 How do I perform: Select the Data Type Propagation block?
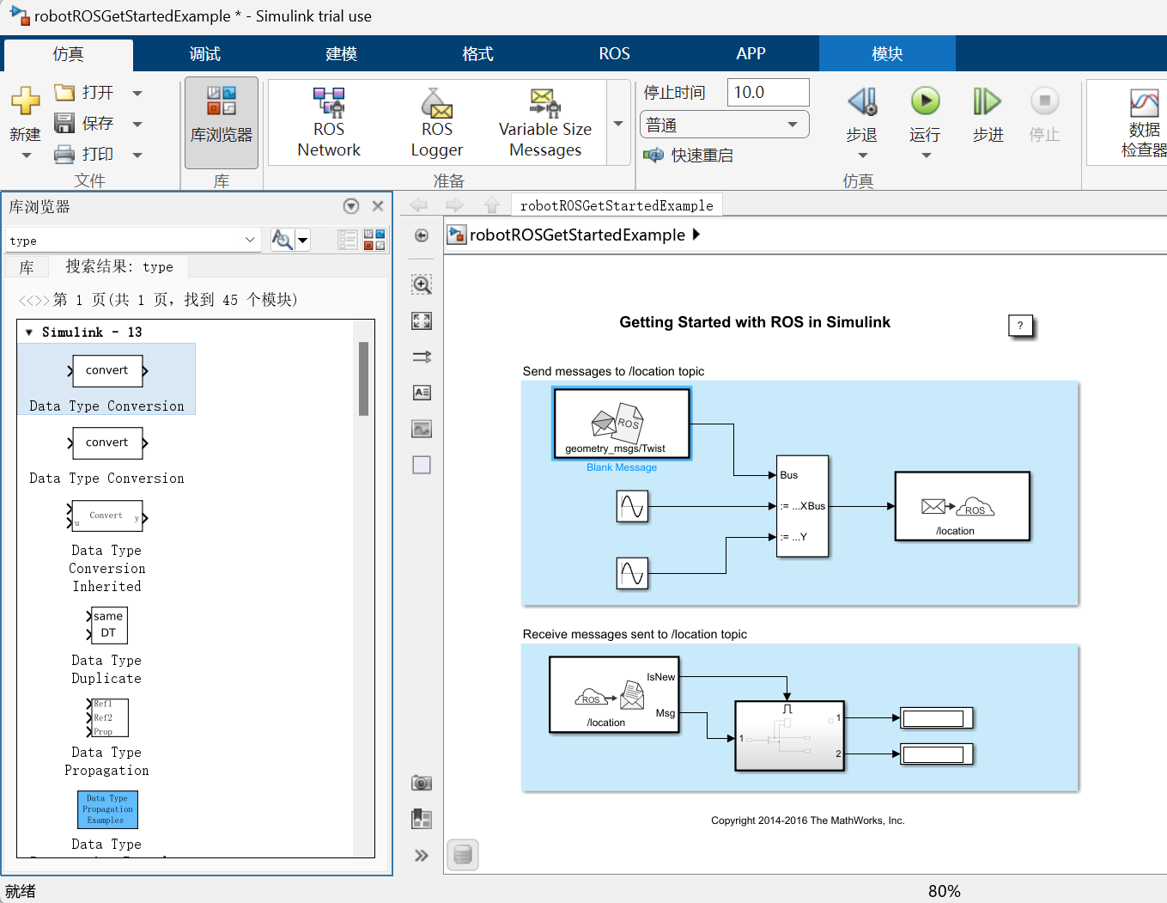point(106,737)
